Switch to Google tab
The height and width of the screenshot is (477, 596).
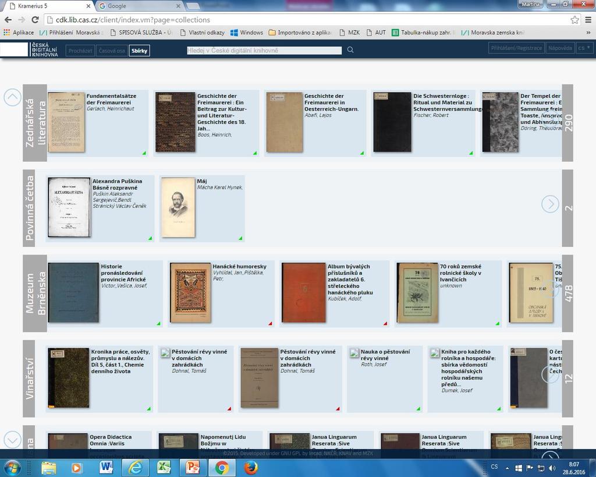pyautogui.click(x=139, y=6)
